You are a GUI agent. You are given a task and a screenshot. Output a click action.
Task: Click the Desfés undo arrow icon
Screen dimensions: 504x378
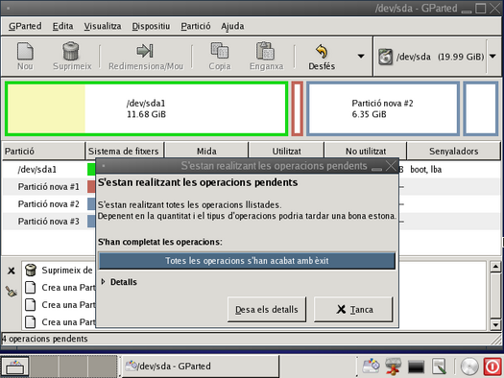[322, 52]
